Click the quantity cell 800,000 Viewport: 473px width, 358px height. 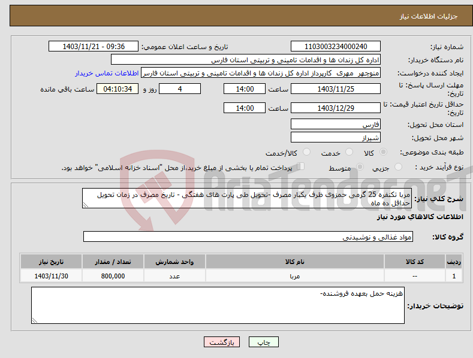(x=113, y=276)
